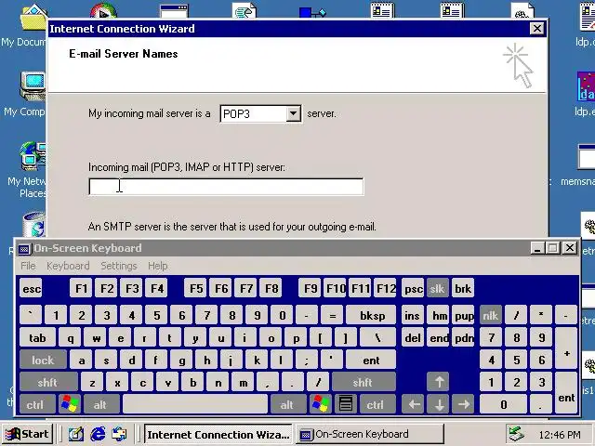Toggle the right ctrl key

(x=377, y=404)
